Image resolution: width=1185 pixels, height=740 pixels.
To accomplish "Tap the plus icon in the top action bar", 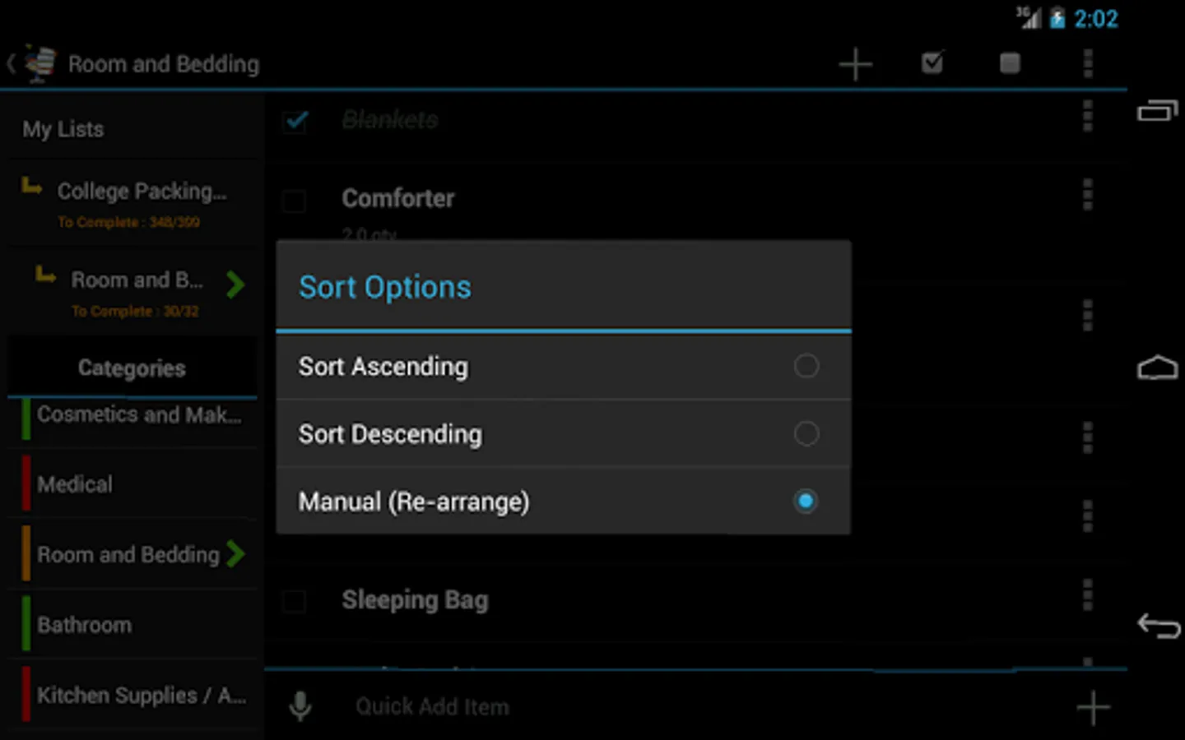I will pos(855,64).
